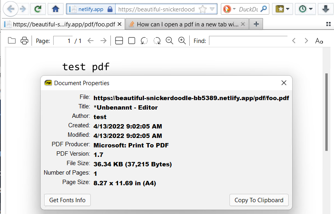Start search with the magnifier icon
This screenshot has width=334, height=214.
[263, 9]
